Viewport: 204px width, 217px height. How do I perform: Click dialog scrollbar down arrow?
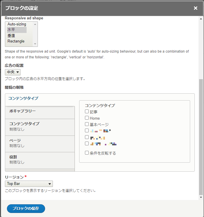click(x=201, y=197)
